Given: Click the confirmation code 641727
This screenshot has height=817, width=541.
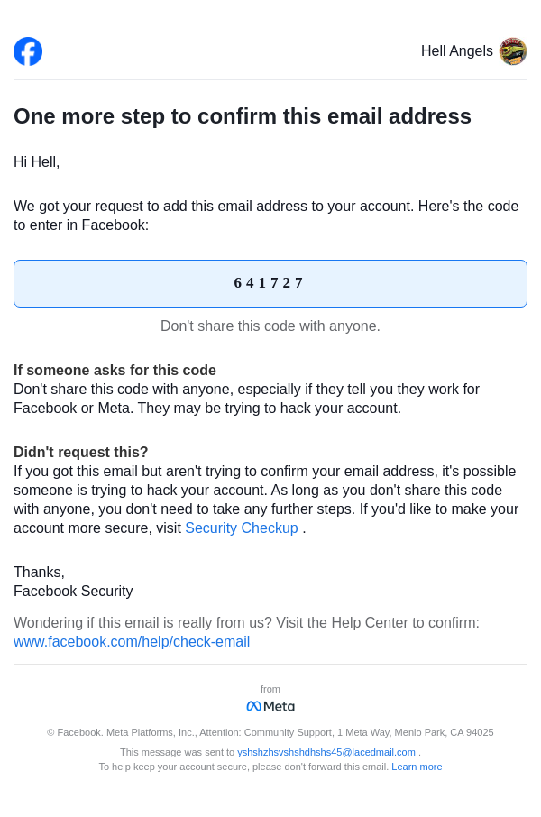Looking at the screenshot, I should [x=270, y=283].
